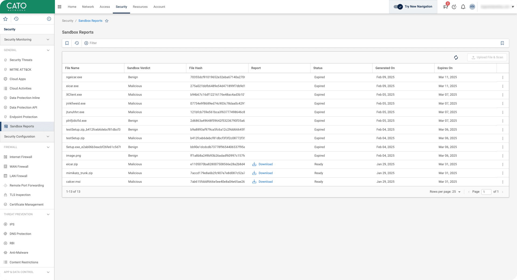Sort by the Expires On column header
Image resolution: width=517 pixels, height=280 pixels.
coord(445,68)
